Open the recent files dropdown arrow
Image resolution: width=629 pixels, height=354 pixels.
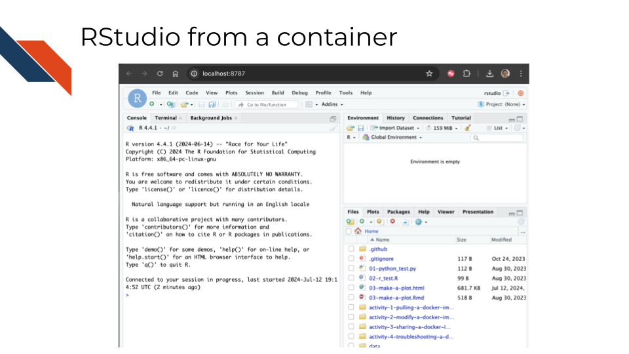point(192,105)
